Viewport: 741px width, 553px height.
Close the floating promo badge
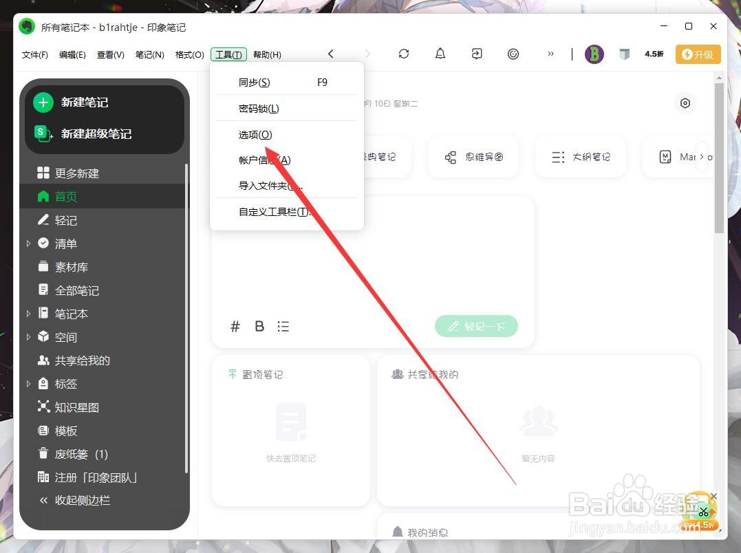coord(714,497)
